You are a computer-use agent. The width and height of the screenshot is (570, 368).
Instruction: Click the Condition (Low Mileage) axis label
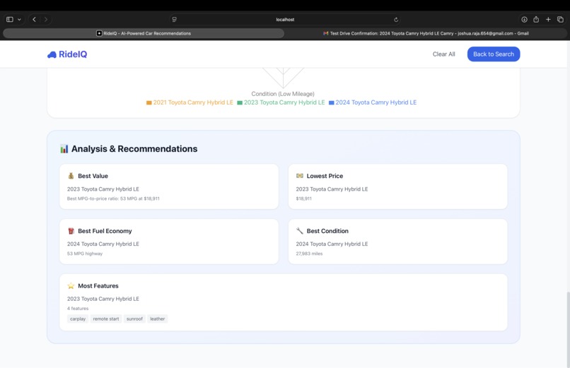tap(283, 94)
